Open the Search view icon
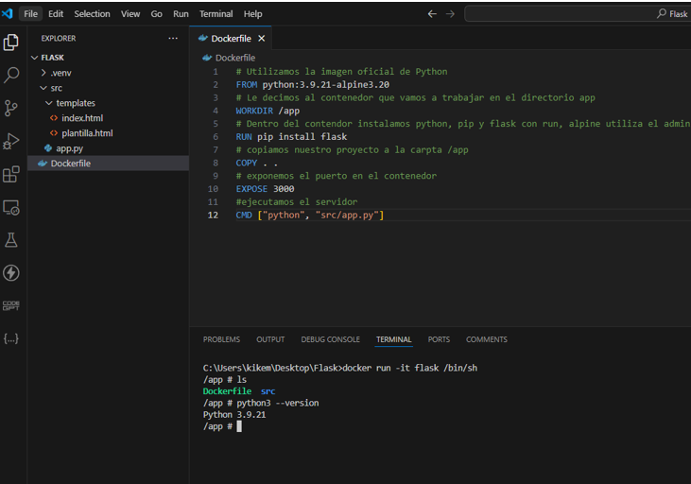Image resolution: width=691 pixels, height=484 pixels. (11, 75)
